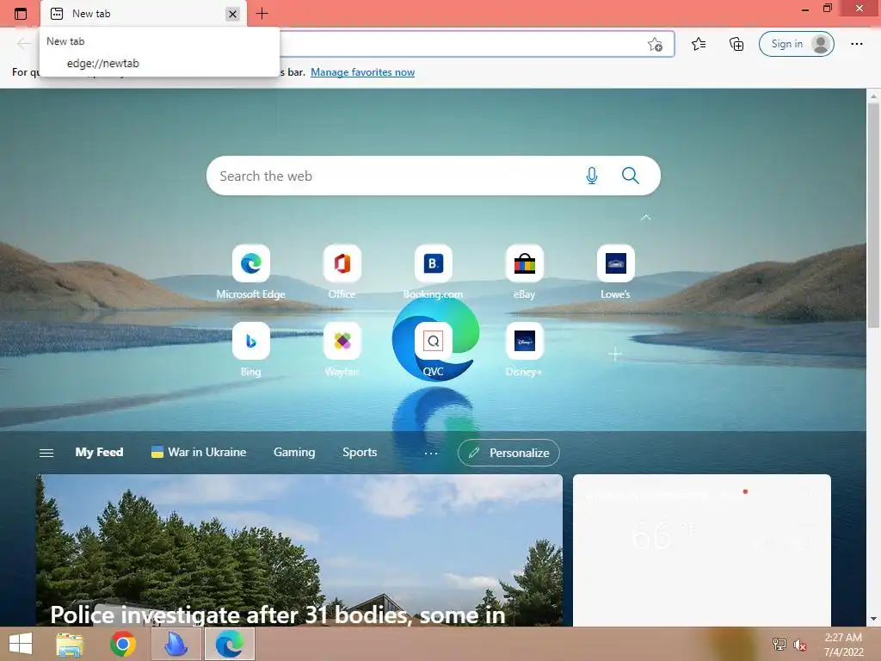Open a new tab with plus button
The width and height of the screenshot is (881, 661).
(262, 14)
